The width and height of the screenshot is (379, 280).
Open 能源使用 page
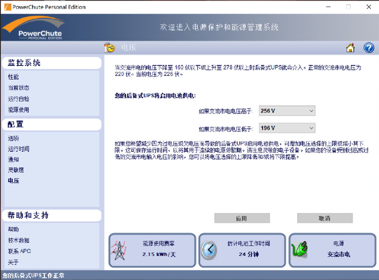click(18, 110)
